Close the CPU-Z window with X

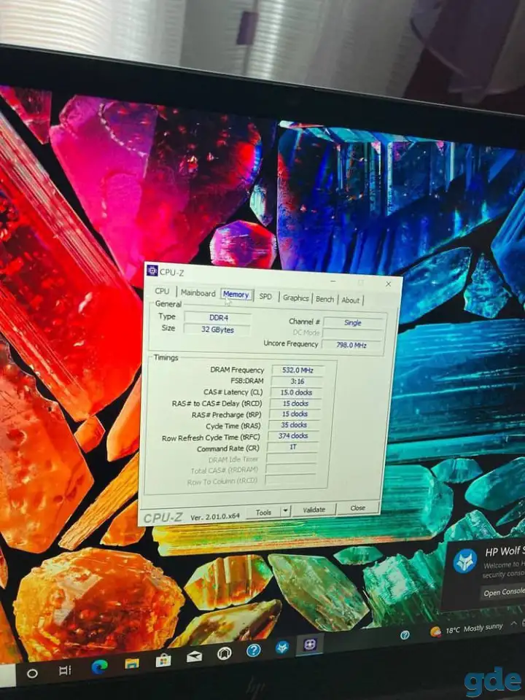(389, 284)
